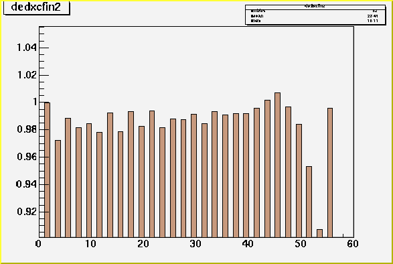The width and height of the screenshot is (393, 264).
Task: Click the x-axis label 30
Action: tap(195, 244)
